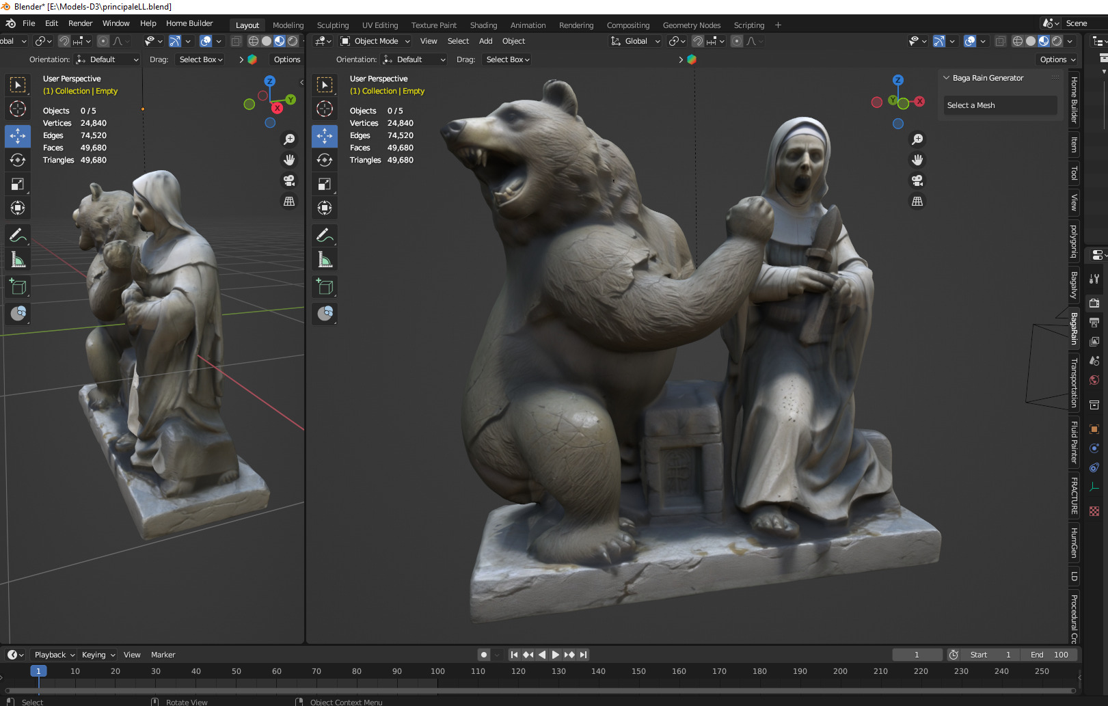Open the Render menu

(80, 23)
